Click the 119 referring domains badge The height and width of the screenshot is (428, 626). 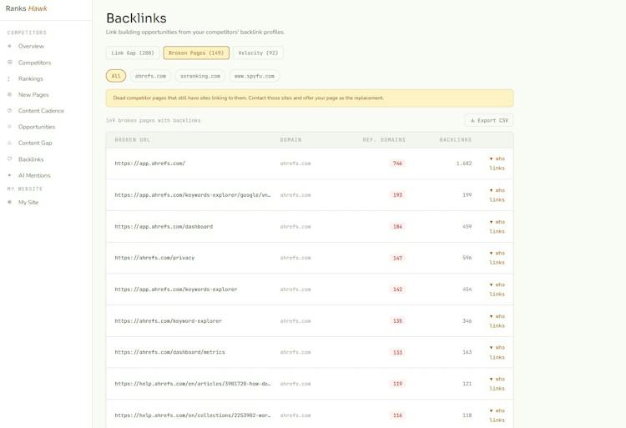(397, 383)
